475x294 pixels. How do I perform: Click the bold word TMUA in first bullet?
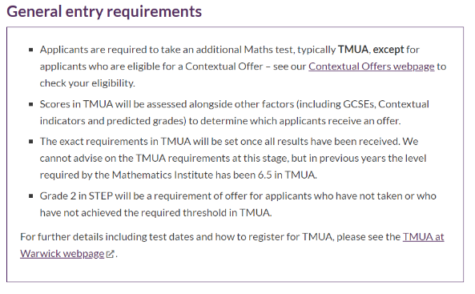tap(353, 50)
